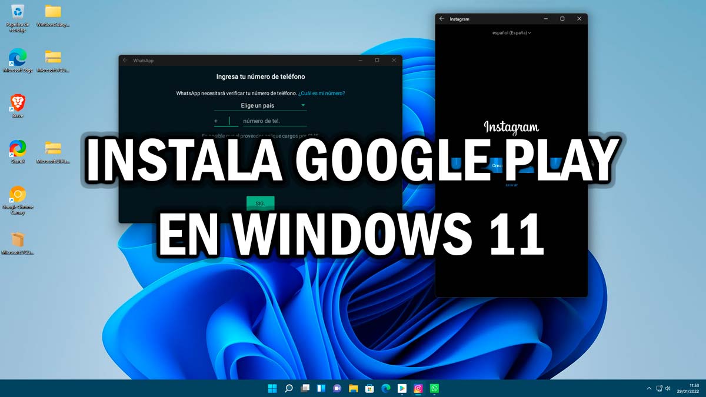Viewport: 706px width, 397px height.
Task: Select the Brave browser desktop shortcut
Action: click(18, 106)
